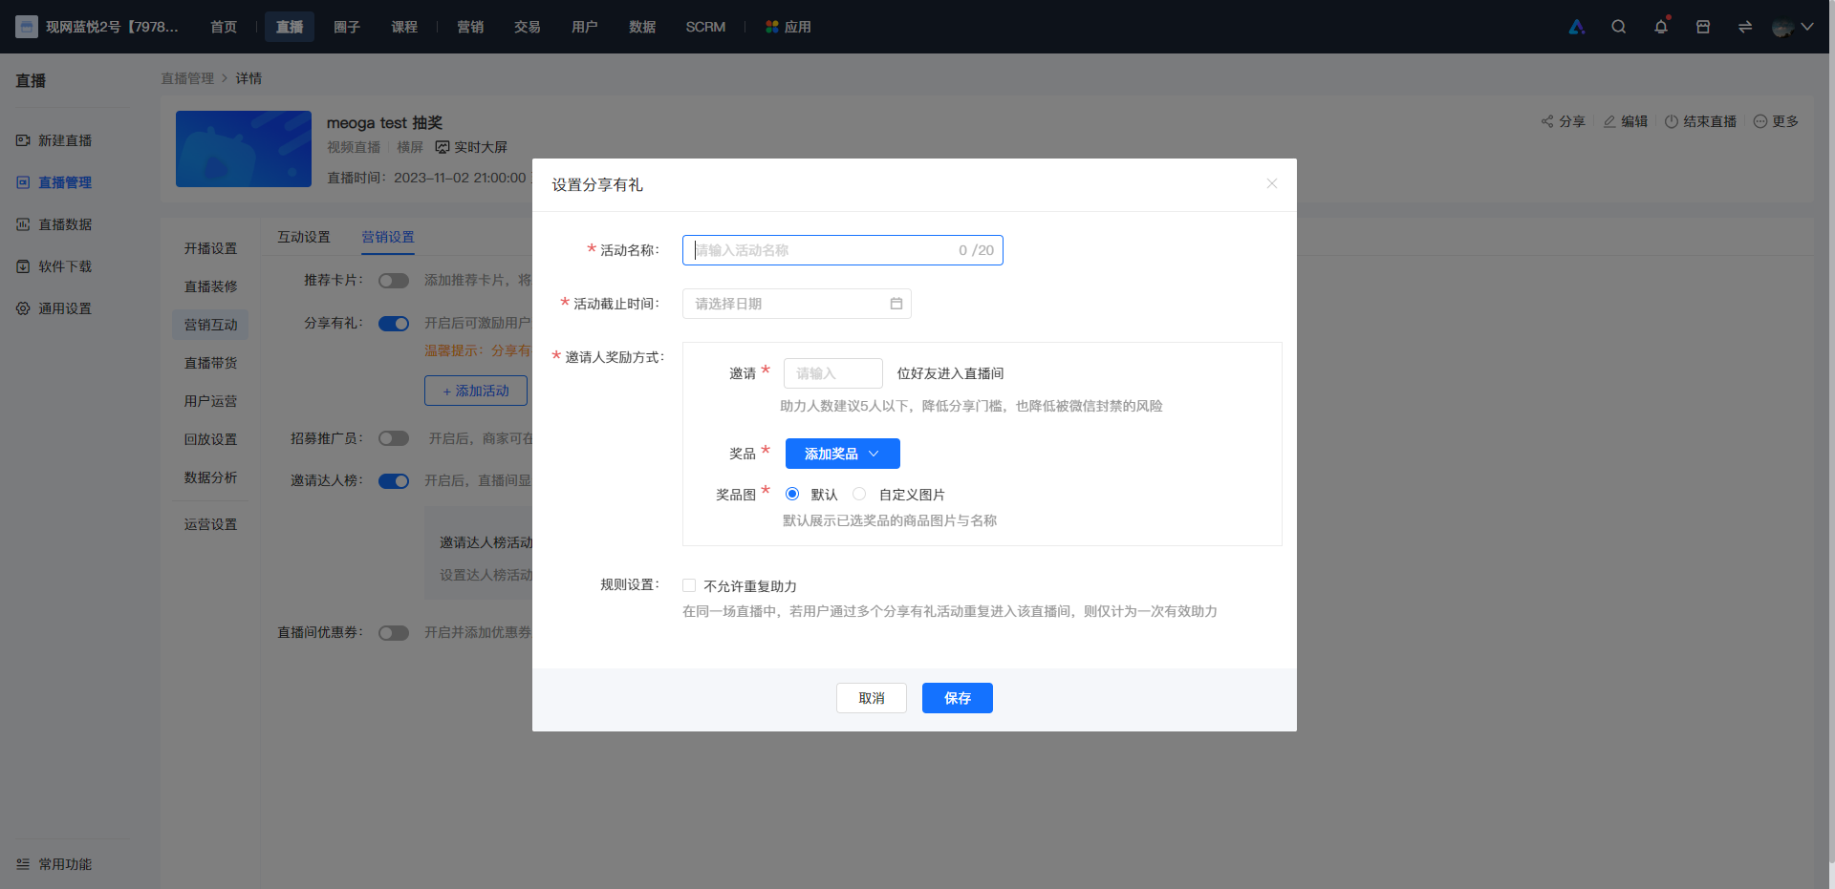Viewport: 1835px width, 889px height.
Task: Open the 营销 top menu item
Action: click(470, 27)
